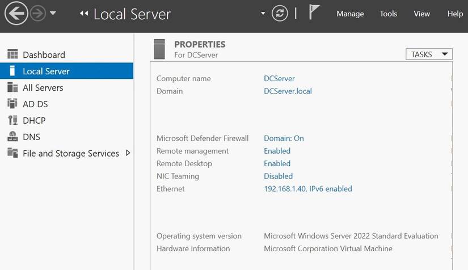Click the DCServer.local domain link

(x=288, y=91)
